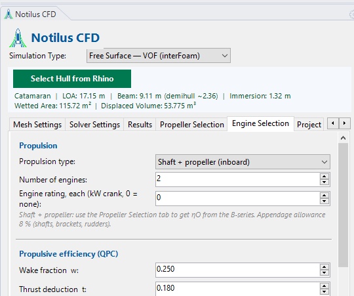Click the tab strip right arrow
354x296 pixels.
pos(344,123)
